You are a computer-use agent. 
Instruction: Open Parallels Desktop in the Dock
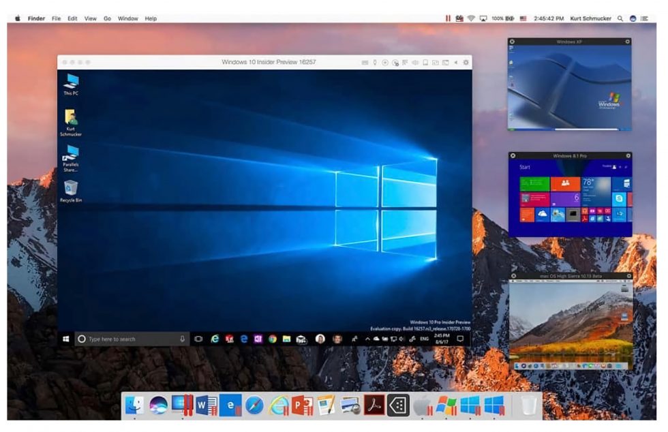click(183, 405)
